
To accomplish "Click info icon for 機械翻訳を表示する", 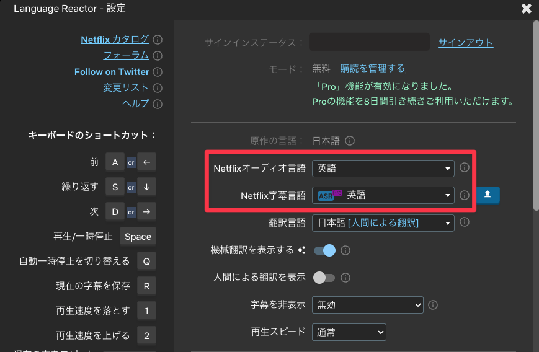I will (345, 250).
